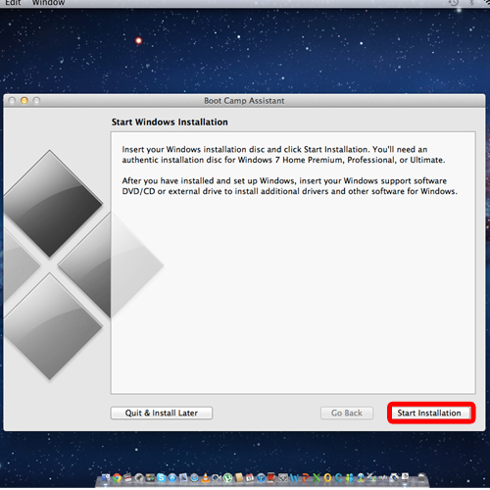Launch VLC cone icon in Dock
The image size is (490, 490).
pyautogui.click(x=205, y=478)
